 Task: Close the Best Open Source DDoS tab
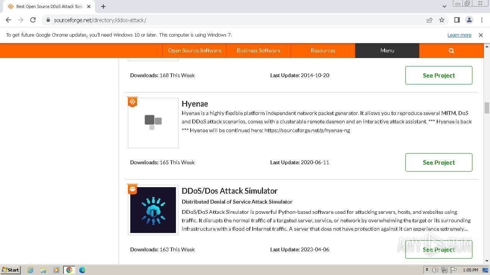[88, 6]
